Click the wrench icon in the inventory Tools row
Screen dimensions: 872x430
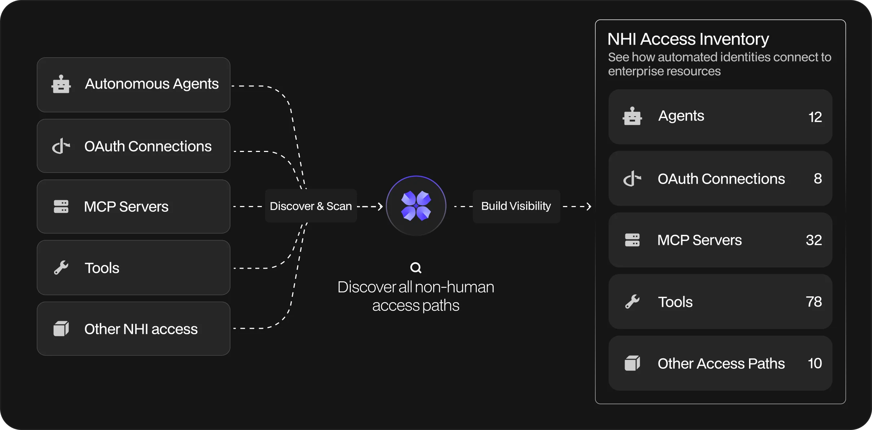pyautogui.click(x=632, y=301)
